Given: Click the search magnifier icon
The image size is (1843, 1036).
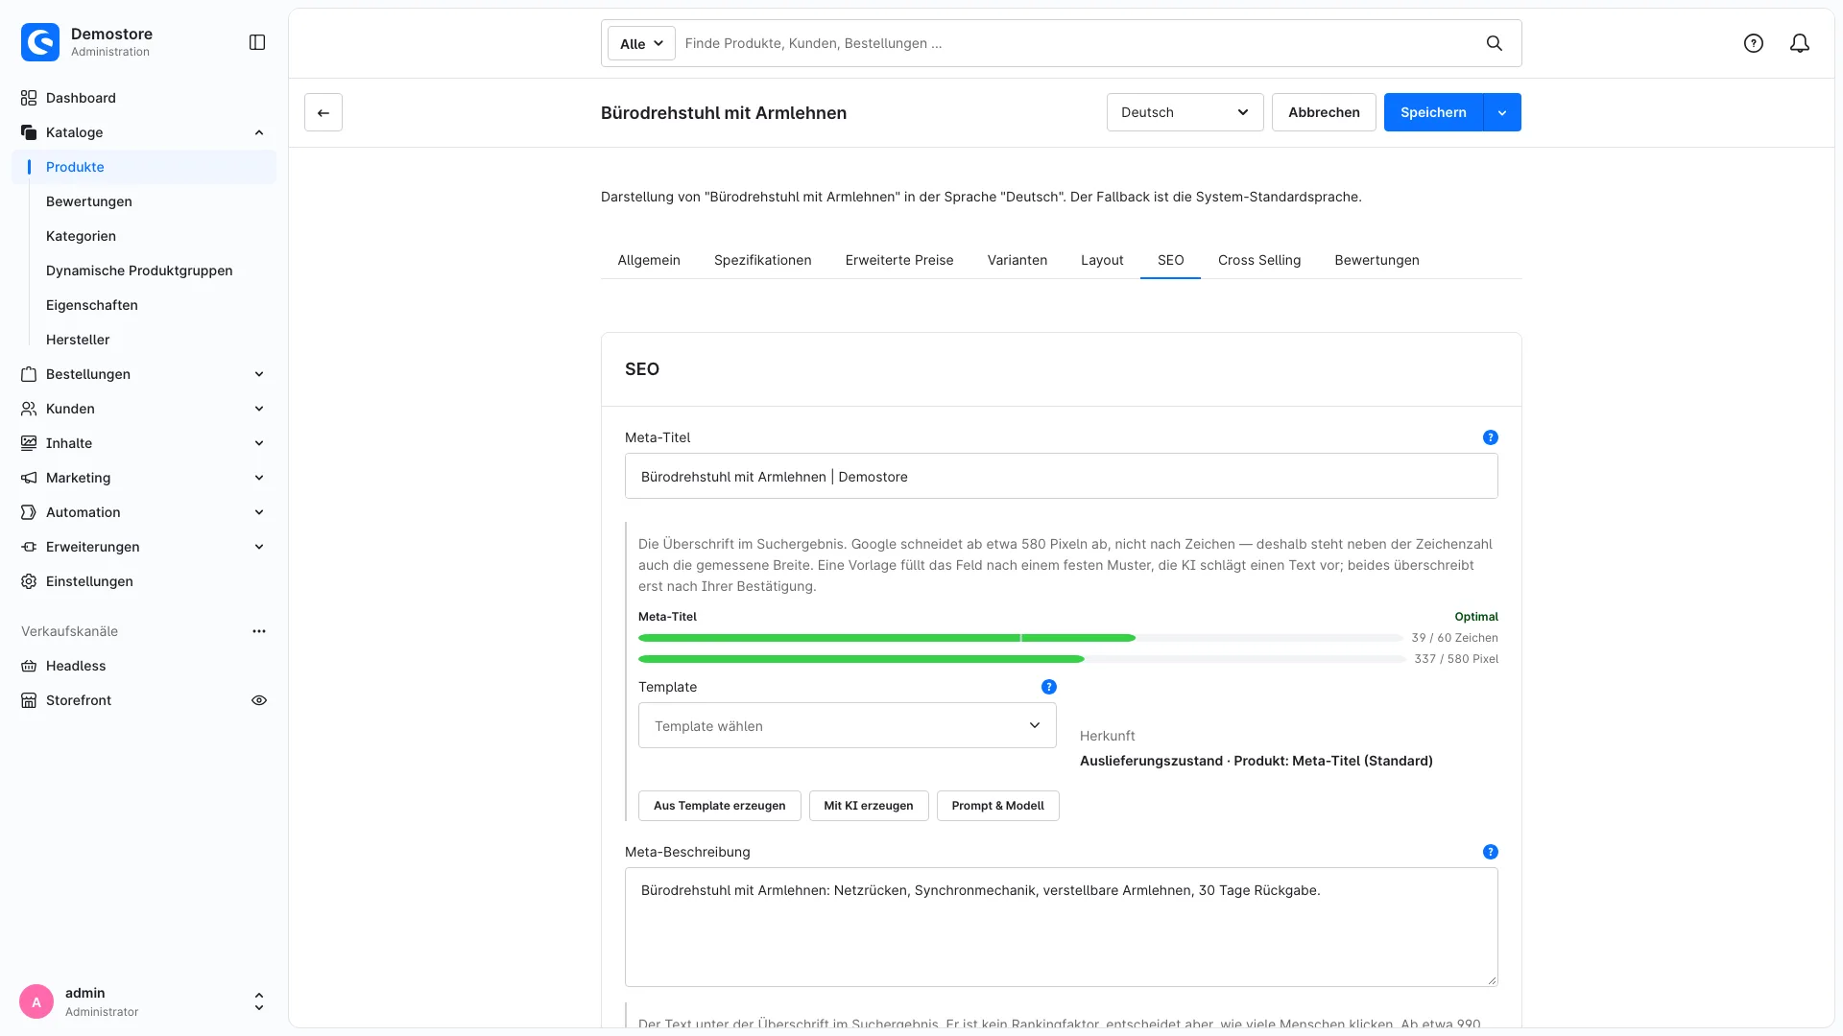Looking at the screenshot, I should pyautogui.click(x=1495, y=43).
